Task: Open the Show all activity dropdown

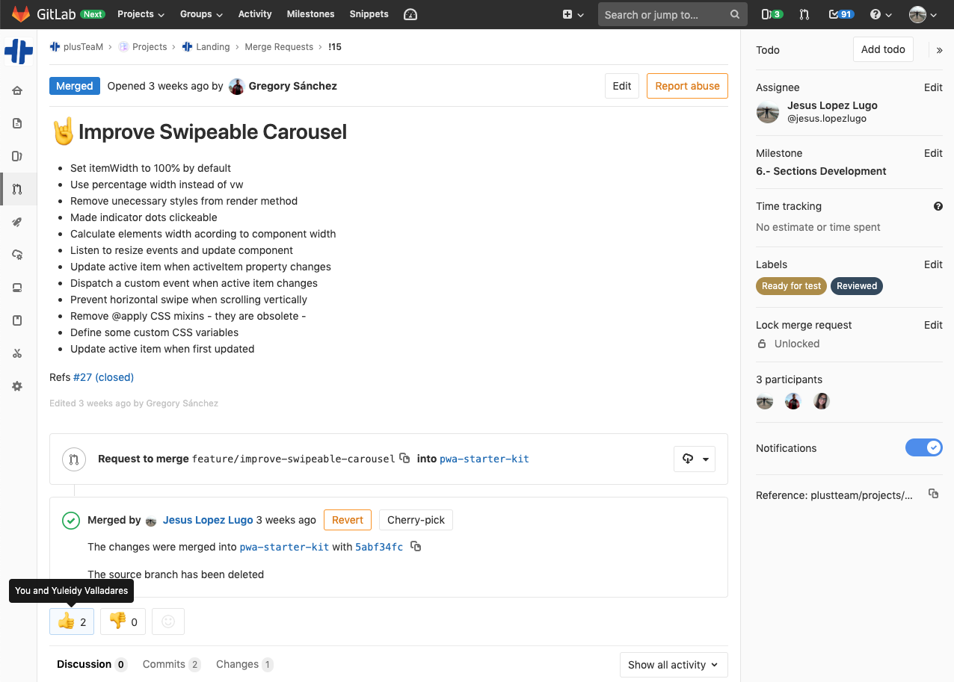Action: point(672,664)
